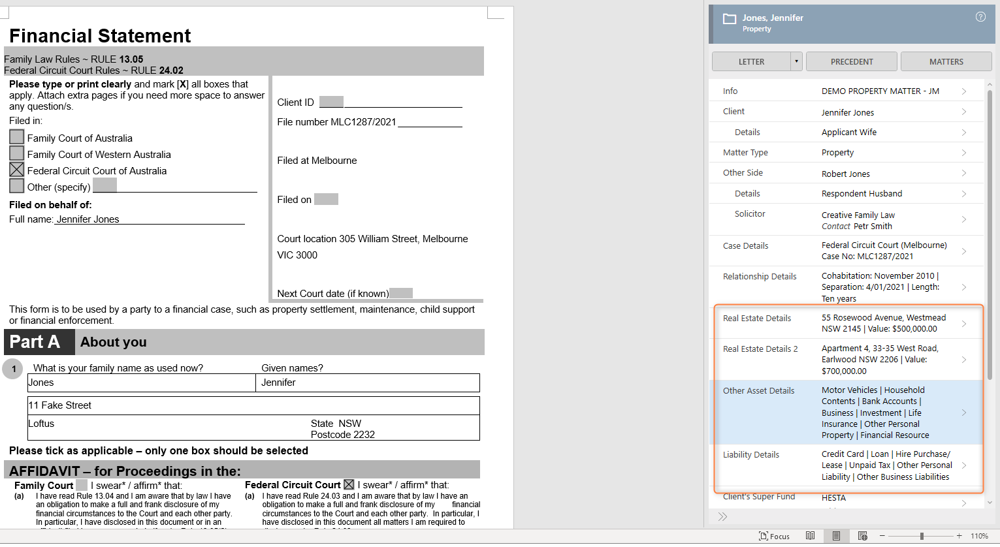Open the help question-mark icon in panel header
The image size is (1000, 547).
point(980,17)
